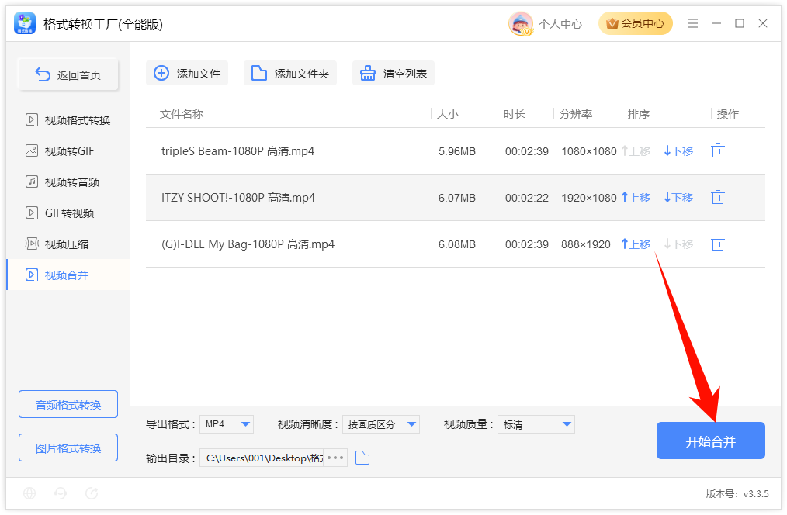Open the hamburger menu icon

(x=692, y=23)
